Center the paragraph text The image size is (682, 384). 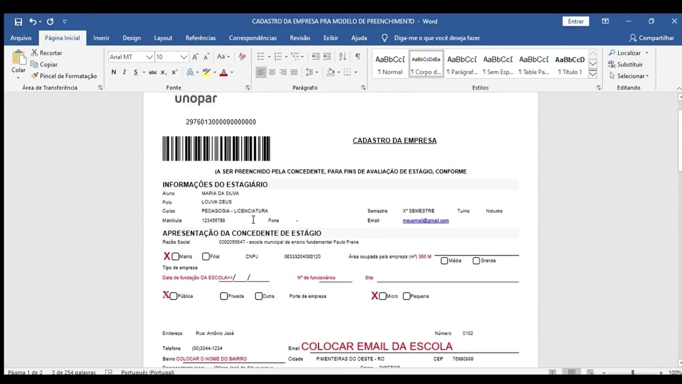272,72
